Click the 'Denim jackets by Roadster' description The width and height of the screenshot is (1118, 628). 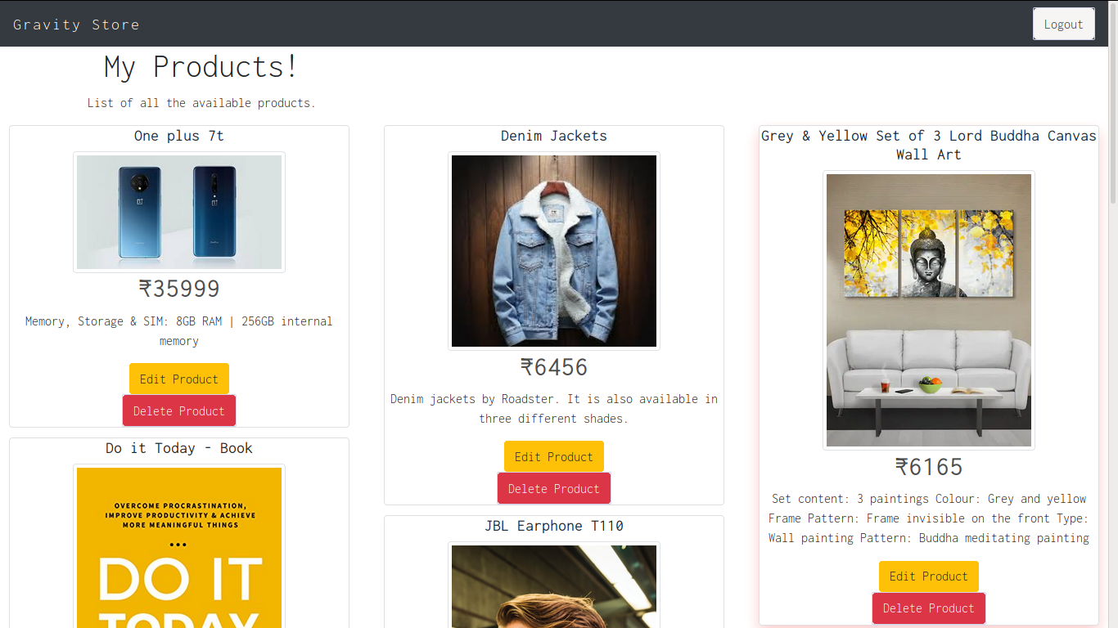[x=554, y=409]
